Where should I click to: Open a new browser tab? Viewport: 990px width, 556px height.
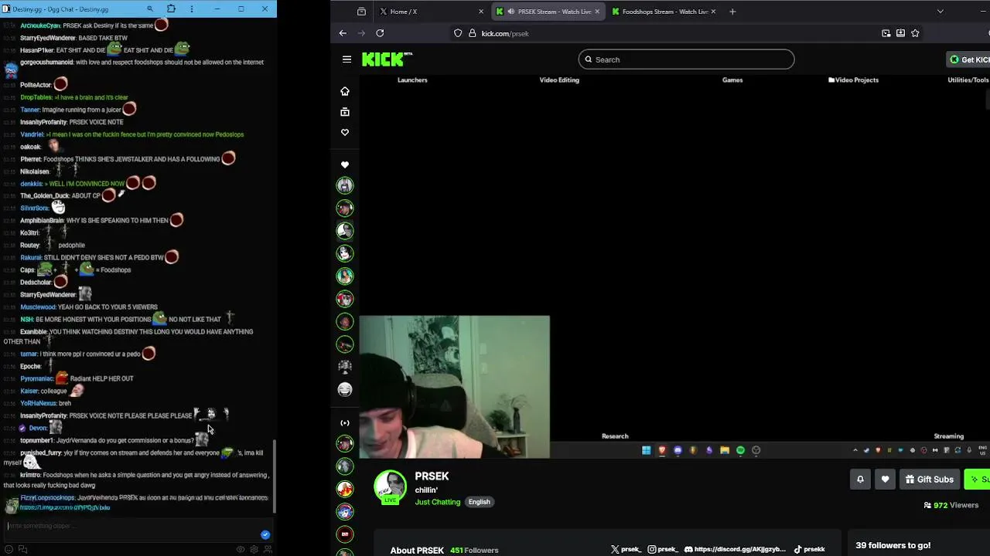point(732,12)
